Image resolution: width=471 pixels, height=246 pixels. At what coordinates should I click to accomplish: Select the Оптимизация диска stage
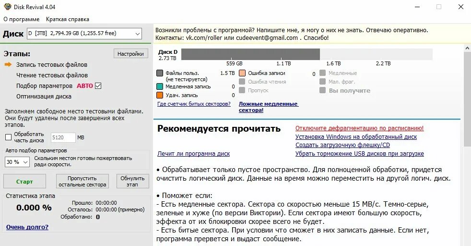[x=44, y=97]
